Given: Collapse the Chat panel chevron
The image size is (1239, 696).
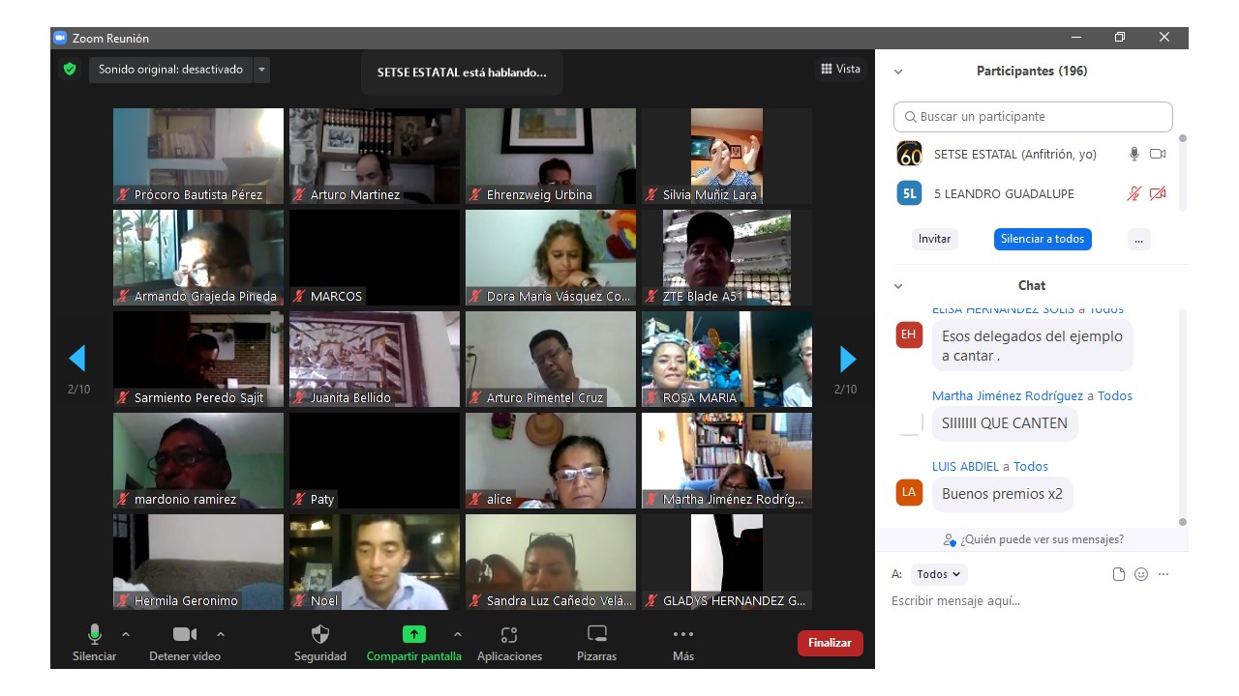Looking at the screenshot, I should (x=898, y=286).
